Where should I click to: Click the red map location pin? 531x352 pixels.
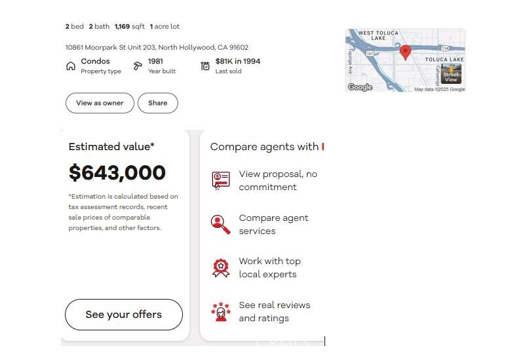tap(405, 52)
